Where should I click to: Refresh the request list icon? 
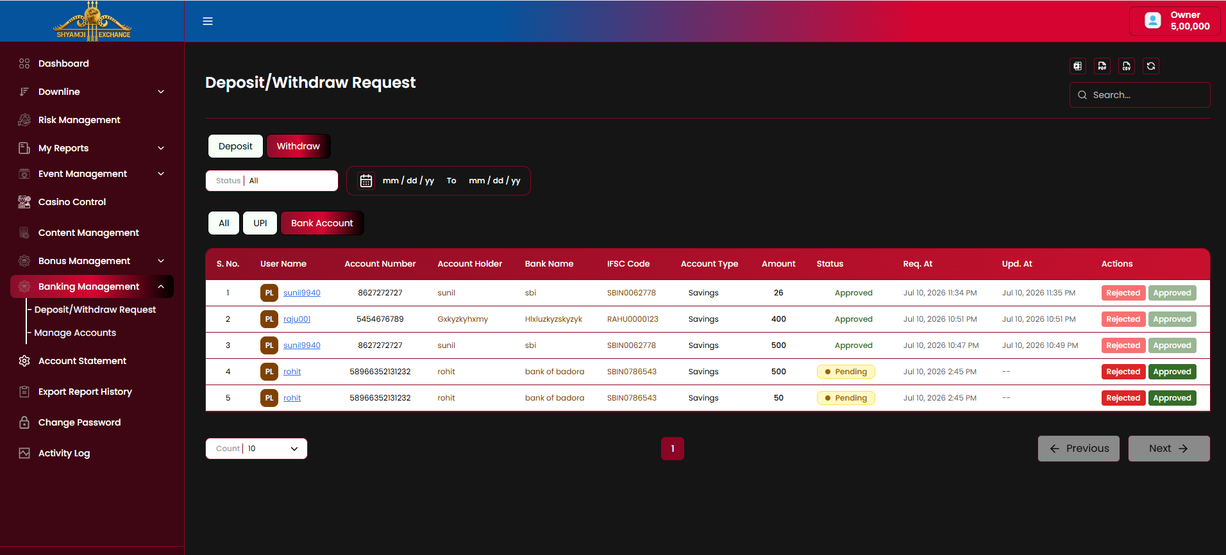coord(1151,66)
